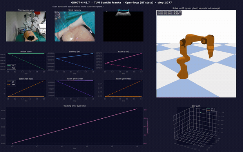Click the 'Orientation error' right axis label
The height and width of the screenshot is (152, 243).
[x=148, y=126]
